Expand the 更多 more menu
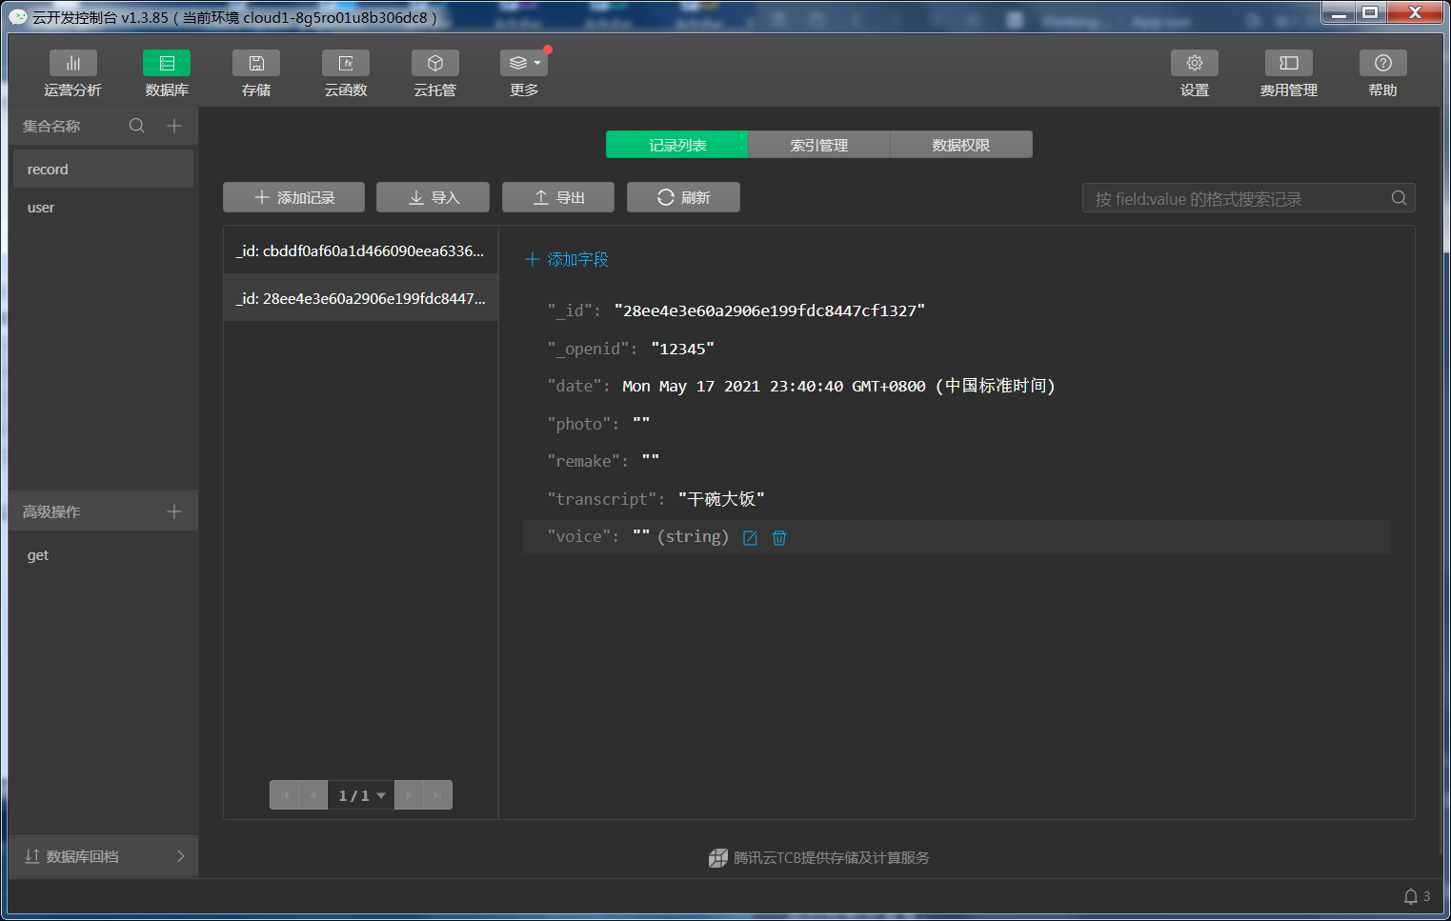Image resolution: width=1451 pixels, height=921 pixels. click(x=524, y=73)
